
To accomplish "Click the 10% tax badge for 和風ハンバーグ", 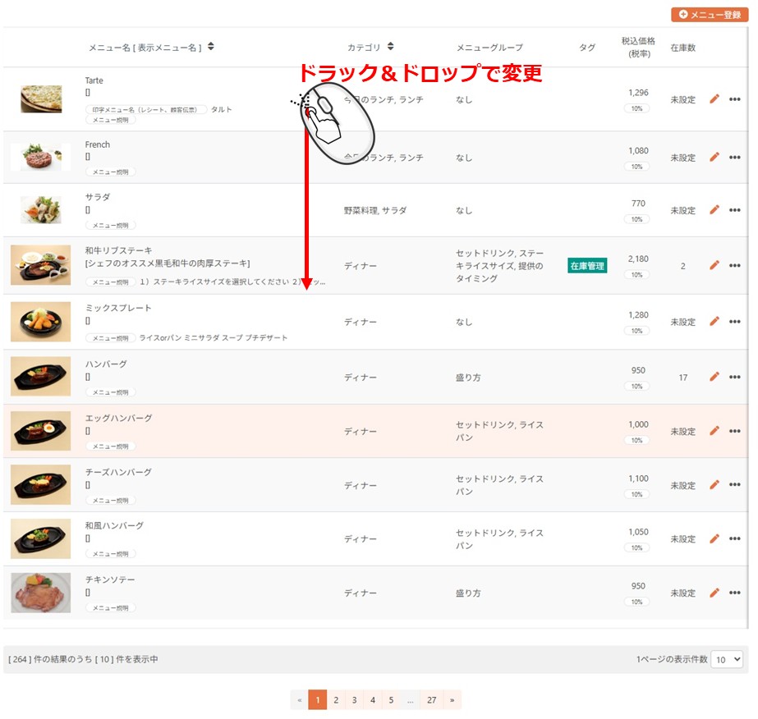I will pyautogui.click(x=636, y=547).
